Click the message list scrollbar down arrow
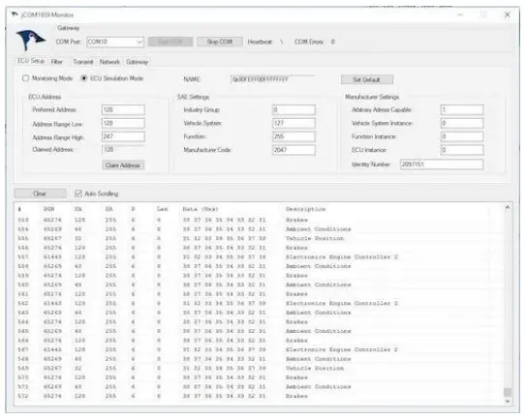This screenshot has width=526, height=419. tap(508, 401)
